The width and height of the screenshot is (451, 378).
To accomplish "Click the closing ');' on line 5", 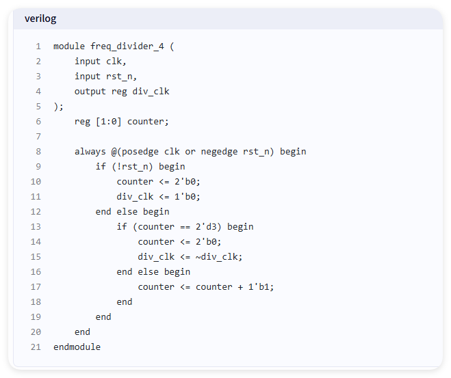I will 58,107.
